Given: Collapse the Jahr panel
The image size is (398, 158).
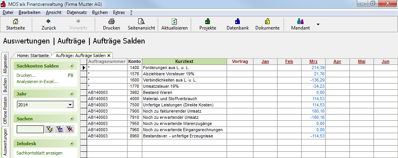Looking at the screenshot, I should click(72, 94).
